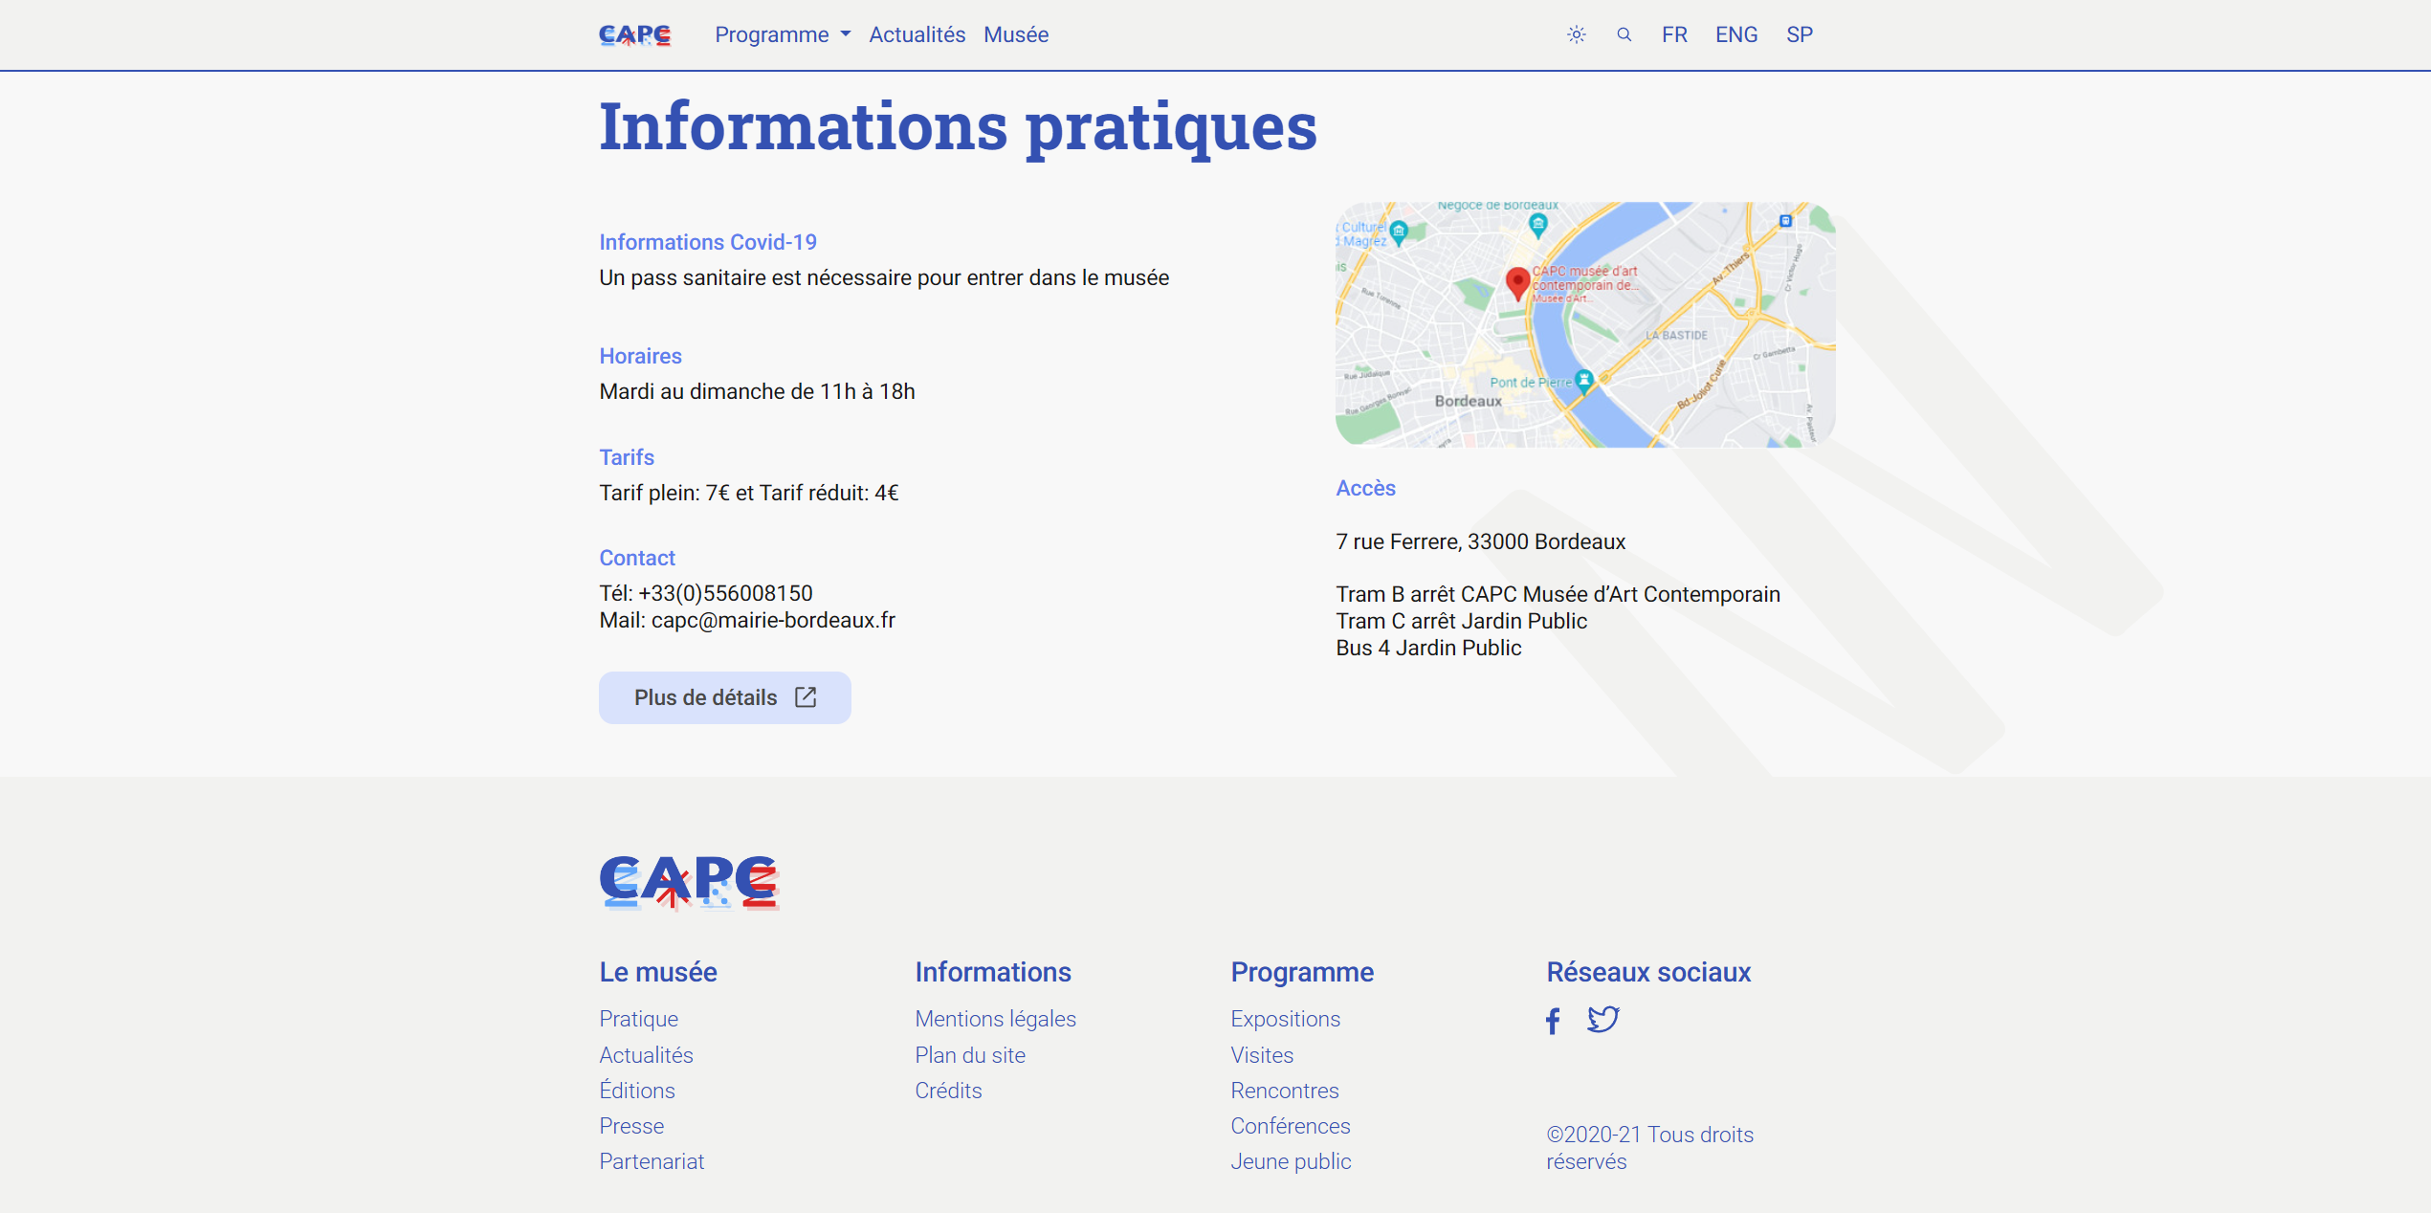Open the Twitter bird icon link
Viewport: 2431px width, 1213px height.
1603,1020
